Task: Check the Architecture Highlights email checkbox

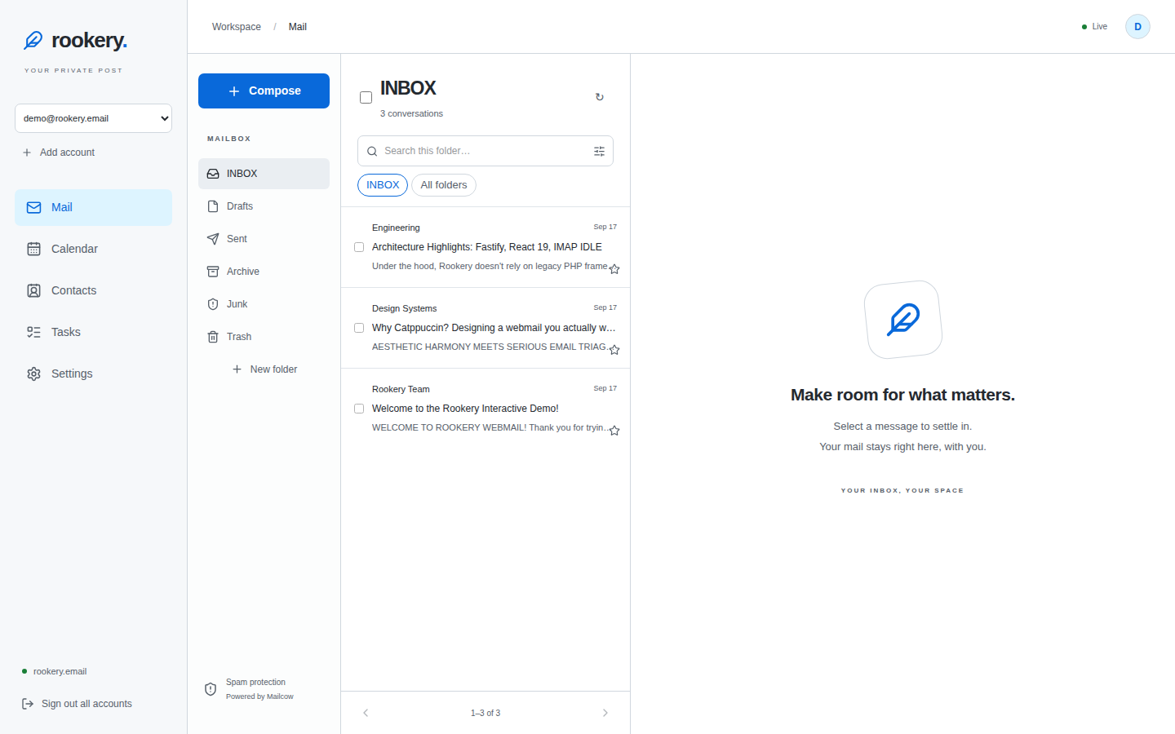Action: pyautogui.click(x=359, y=247)
